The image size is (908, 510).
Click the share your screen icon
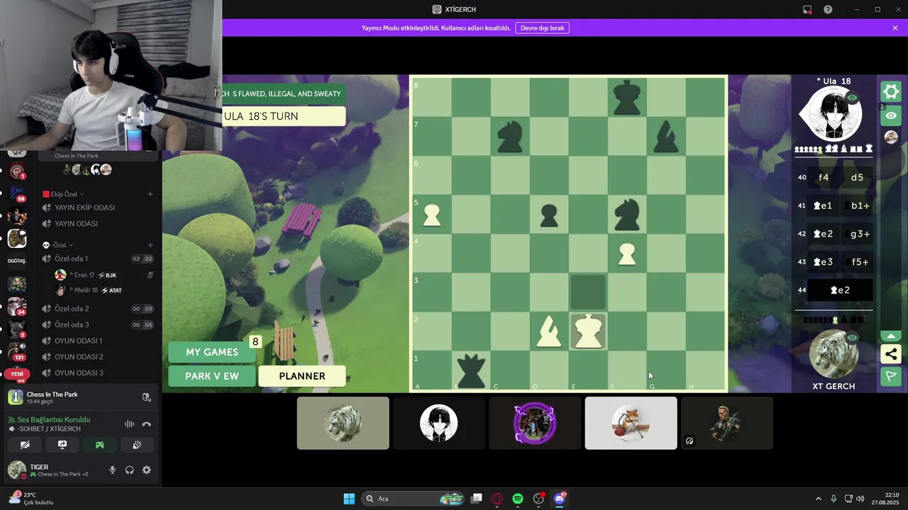tap(62, 445)
